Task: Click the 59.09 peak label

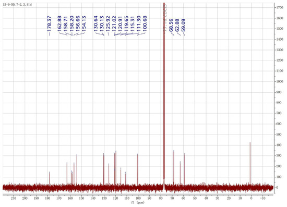Action: click(x=183, y=25)
